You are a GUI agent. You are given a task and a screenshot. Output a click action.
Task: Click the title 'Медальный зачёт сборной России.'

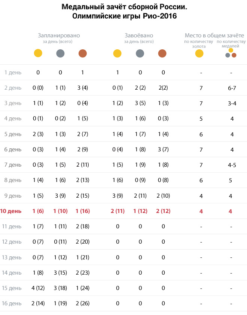[124, 7]
